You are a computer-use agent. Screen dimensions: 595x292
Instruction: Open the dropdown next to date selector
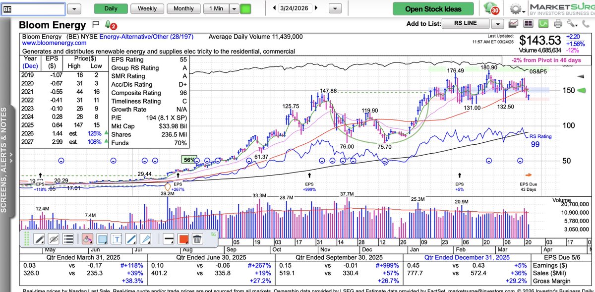click(x=335, y=9)
